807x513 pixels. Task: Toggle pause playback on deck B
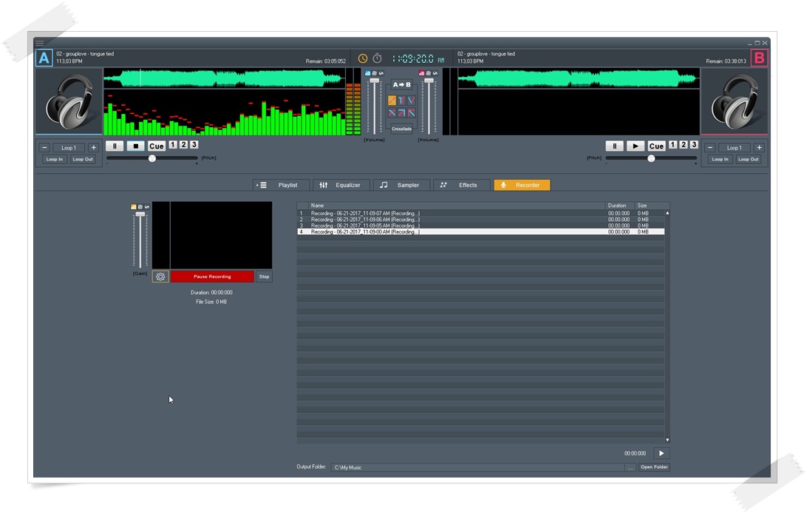(x=614, y=146)
